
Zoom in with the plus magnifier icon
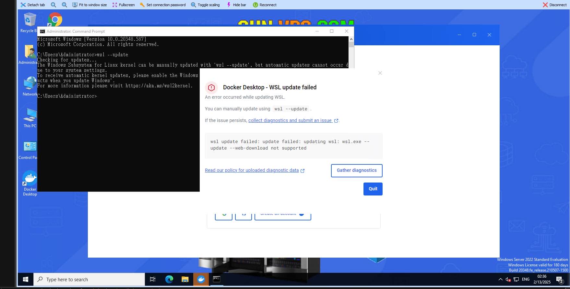(x=53, y=5)
